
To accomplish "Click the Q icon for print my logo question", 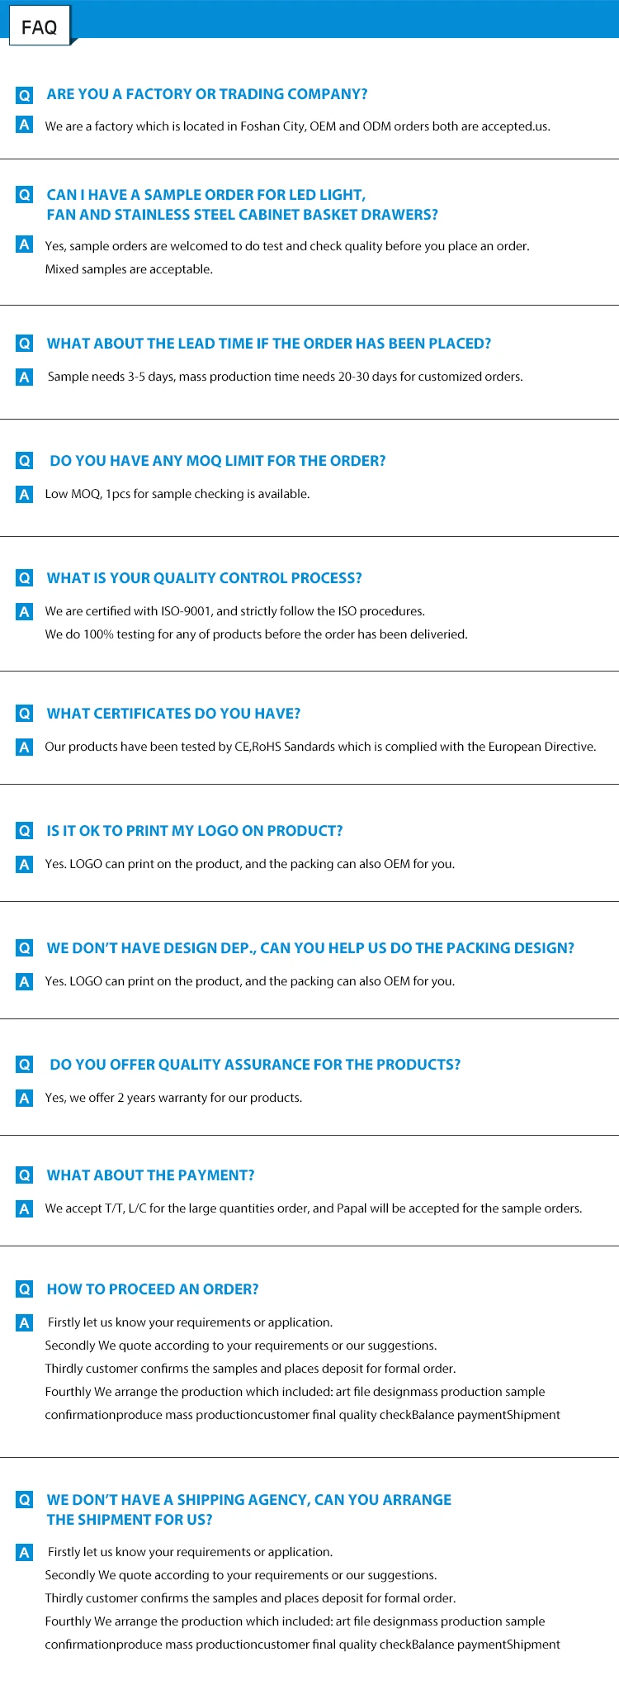I will 25,831.
